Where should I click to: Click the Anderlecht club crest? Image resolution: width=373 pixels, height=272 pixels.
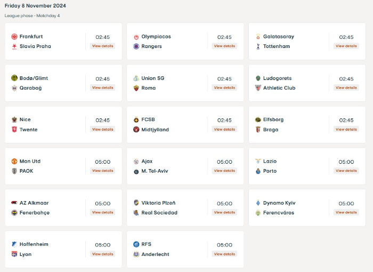pos(136,254)
